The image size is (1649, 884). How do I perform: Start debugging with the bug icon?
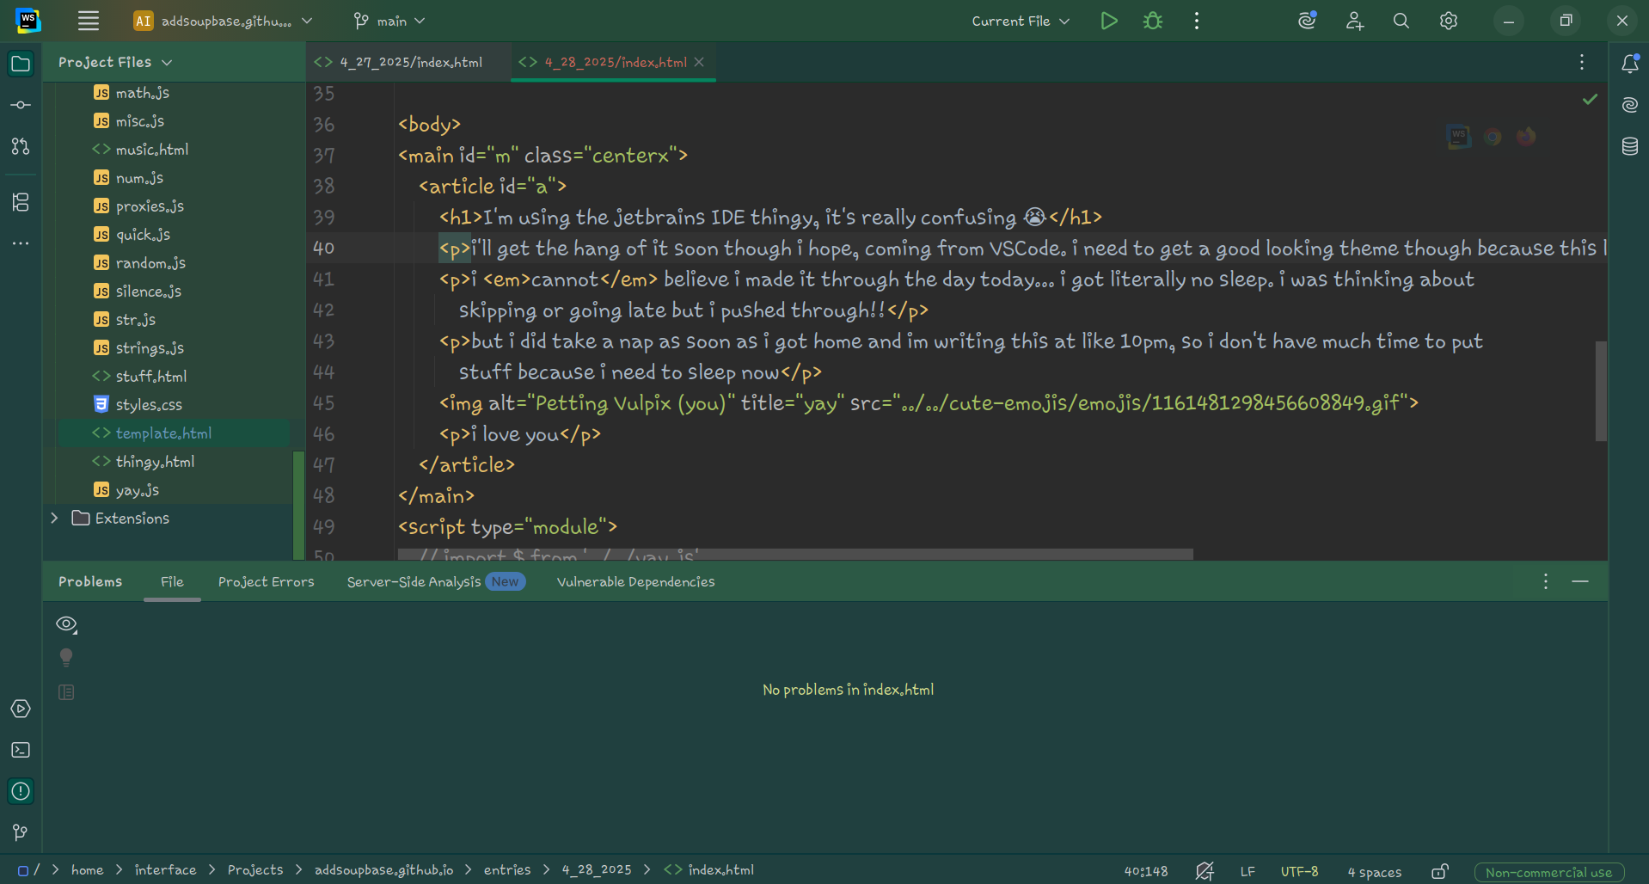(1153, 21)
